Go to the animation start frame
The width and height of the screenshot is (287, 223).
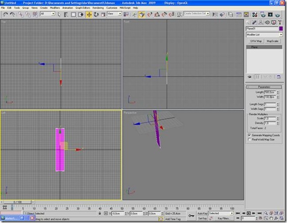pos(238,213)
